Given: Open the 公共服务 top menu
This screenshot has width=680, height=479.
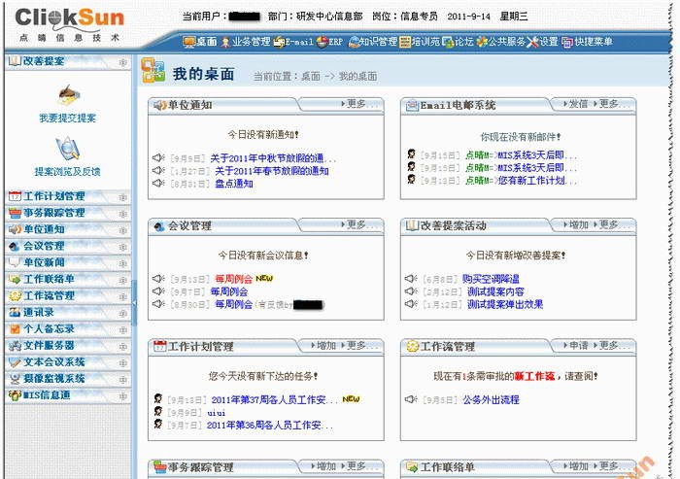Looking at the screenshot, I should (x=507, y=42).
